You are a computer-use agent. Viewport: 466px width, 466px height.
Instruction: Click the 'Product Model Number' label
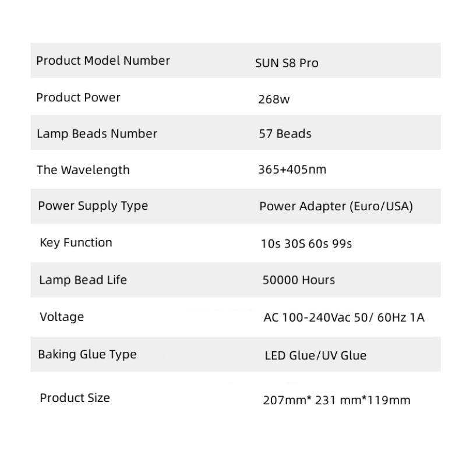pyautogui.click(x=103, y=61)
